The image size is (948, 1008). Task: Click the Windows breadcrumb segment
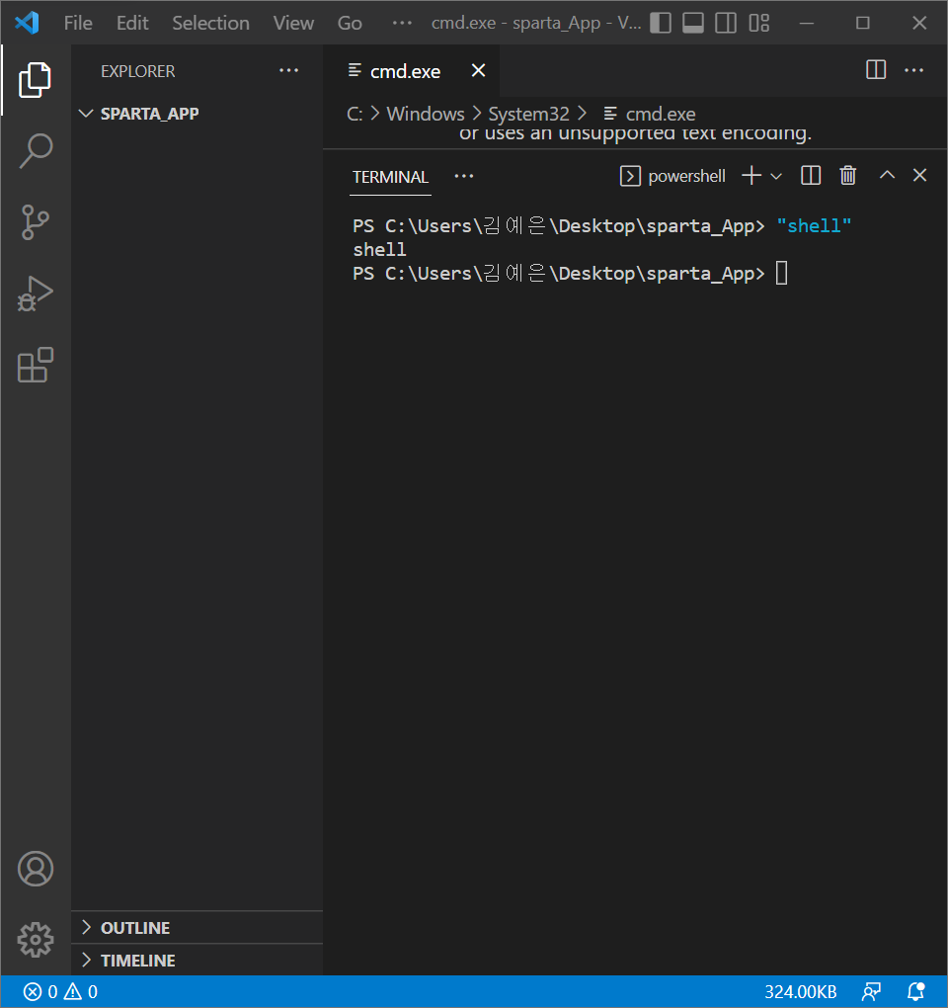coord(426,115)
